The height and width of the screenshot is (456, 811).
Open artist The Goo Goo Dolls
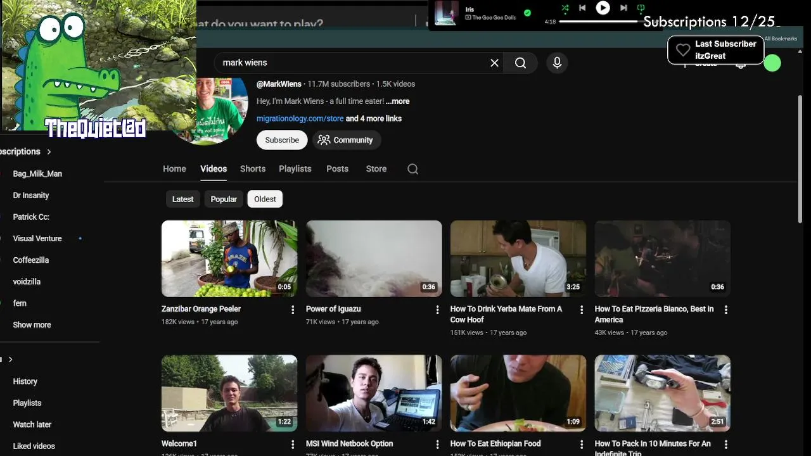[494, 18]
